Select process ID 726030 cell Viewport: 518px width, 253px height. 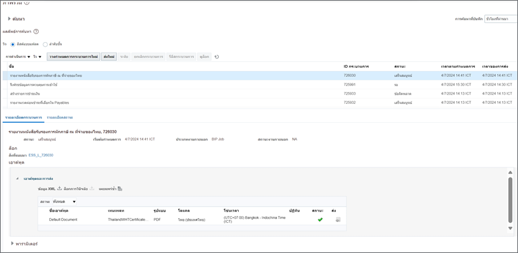click(350, 76)
